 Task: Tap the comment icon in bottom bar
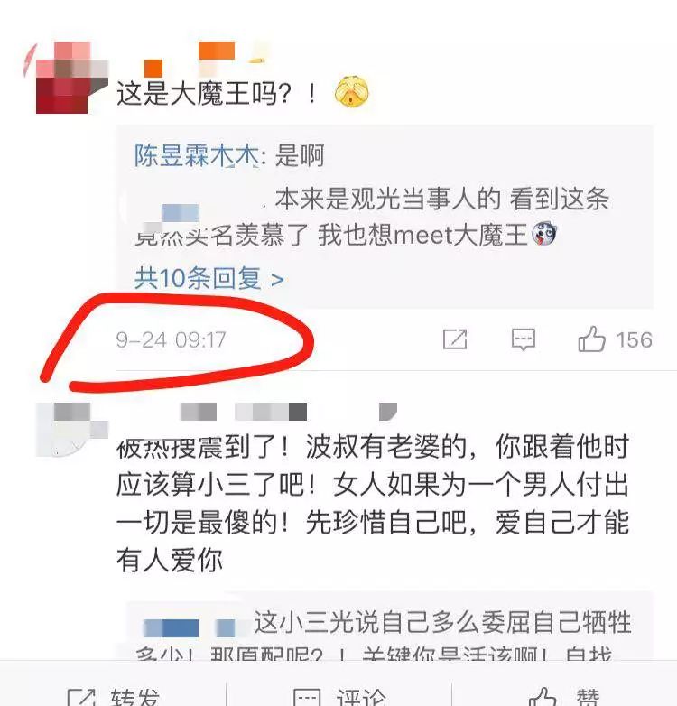[x=307, y=698]
